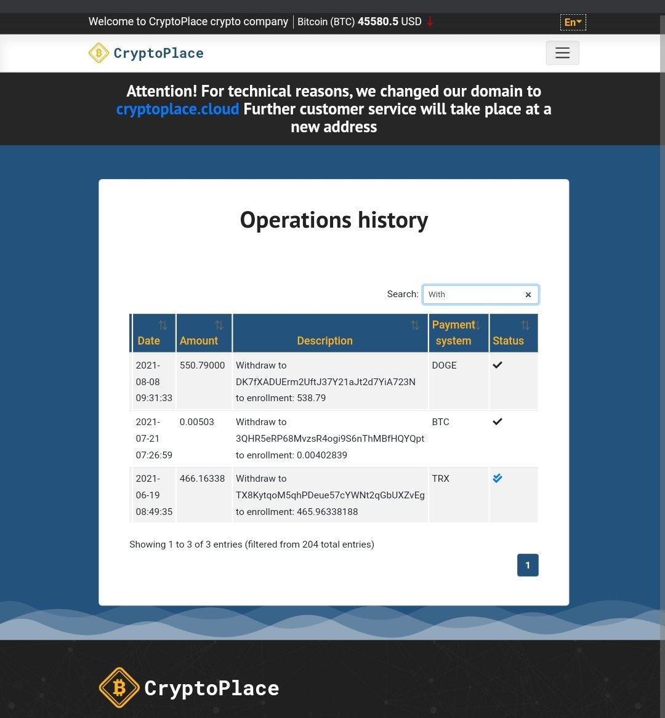Click the date 2021-08-08 09:31:33

[x=154, y=381]
